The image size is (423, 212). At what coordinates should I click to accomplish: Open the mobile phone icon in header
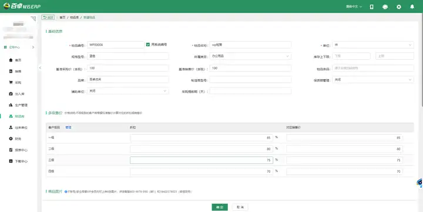(371, 6)
